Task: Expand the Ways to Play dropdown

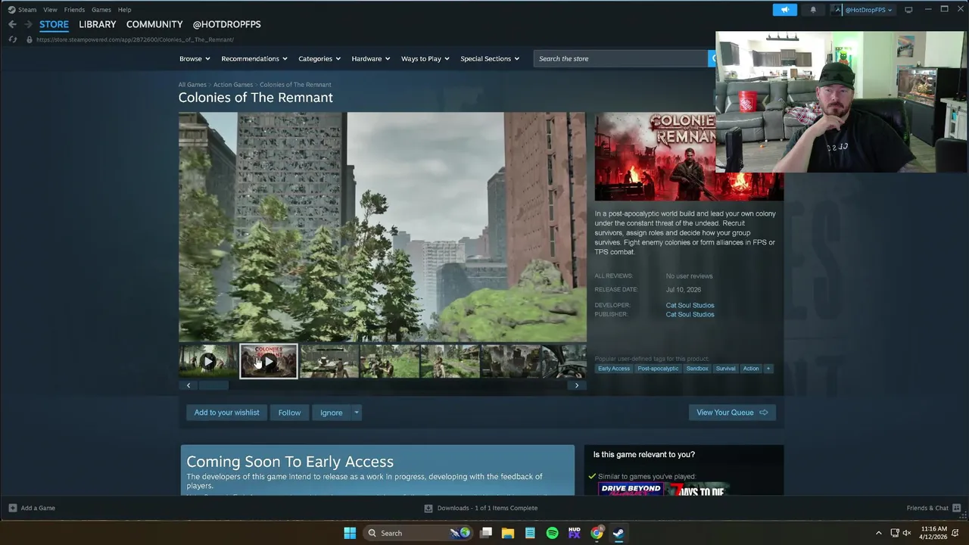Action: (x=425, y=58)
